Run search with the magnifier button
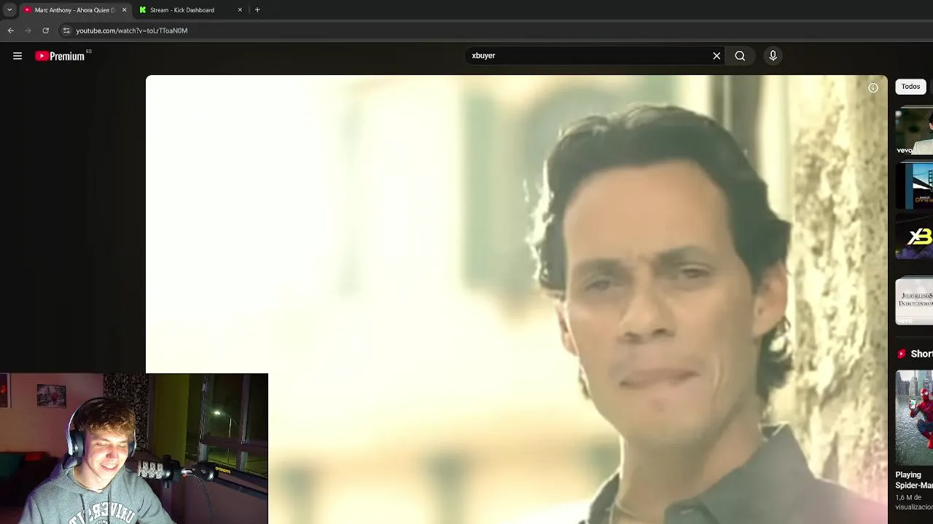The height and width of the screenshot is (524, 933). tap(740, 56)
